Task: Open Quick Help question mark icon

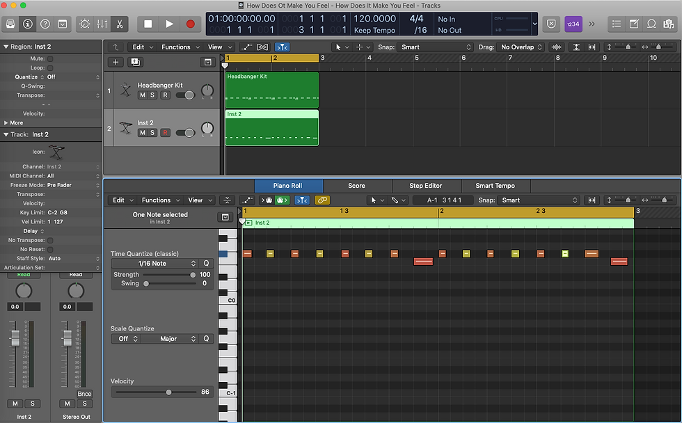Action: click(x=45, y=24)
